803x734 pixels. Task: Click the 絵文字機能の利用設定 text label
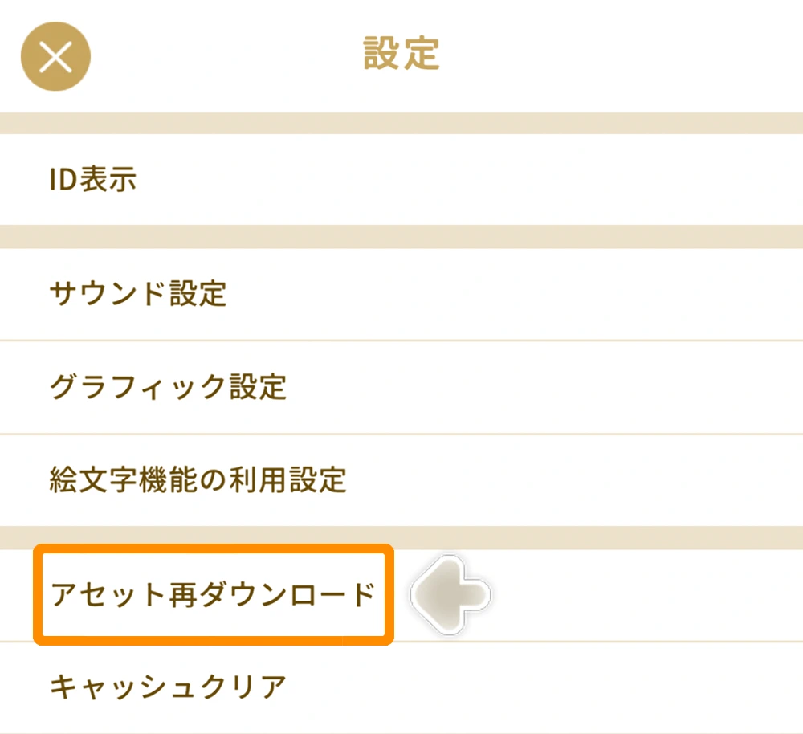click(x=198, y=480)
